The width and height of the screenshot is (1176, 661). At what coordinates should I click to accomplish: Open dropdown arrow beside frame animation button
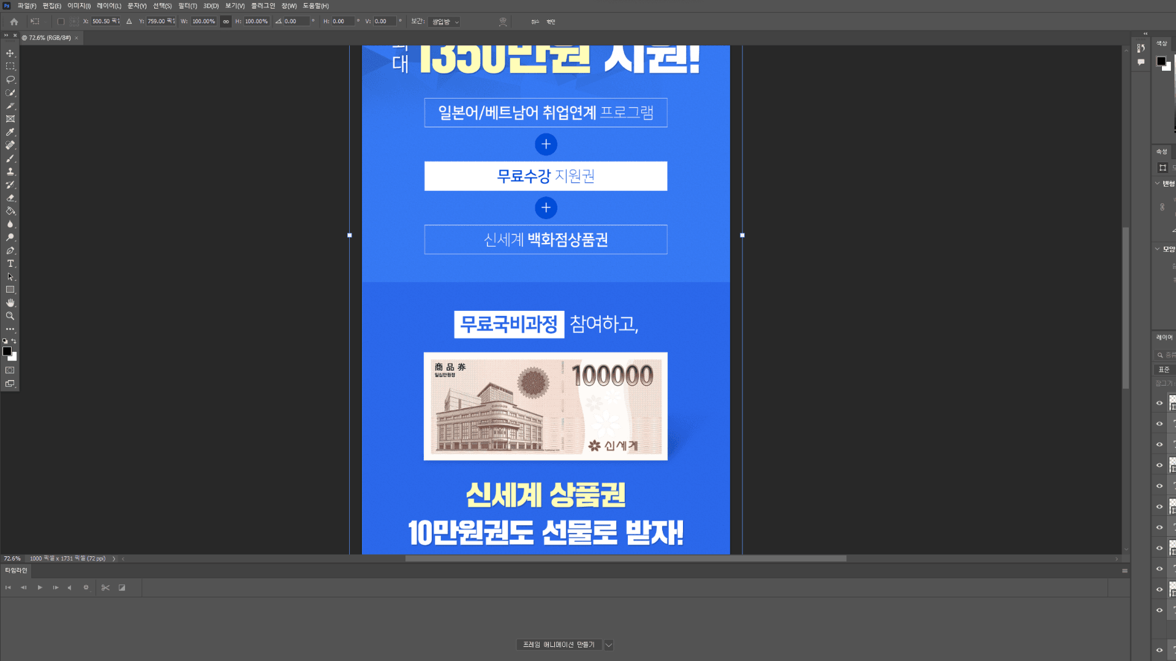point(608,645)
